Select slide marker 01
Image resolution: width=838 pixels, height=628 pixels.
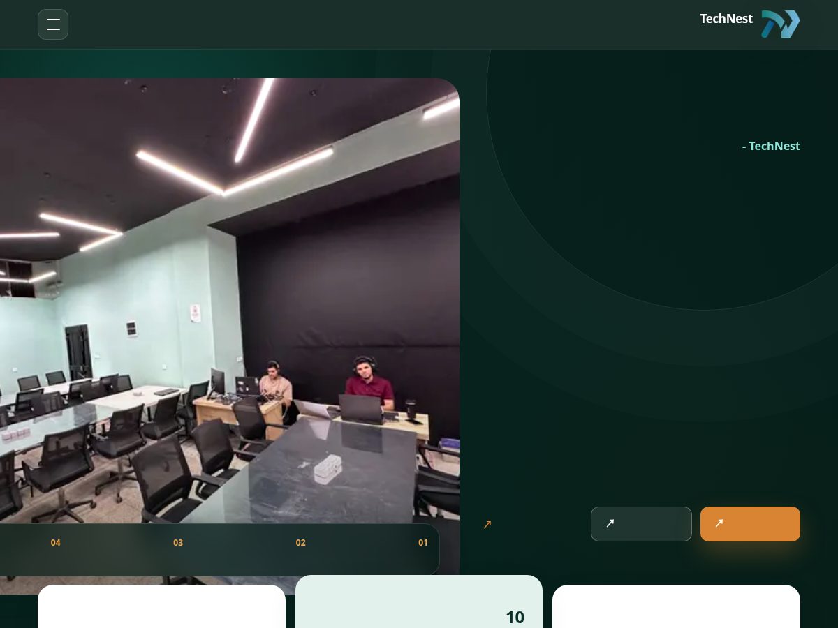point(423,542)
